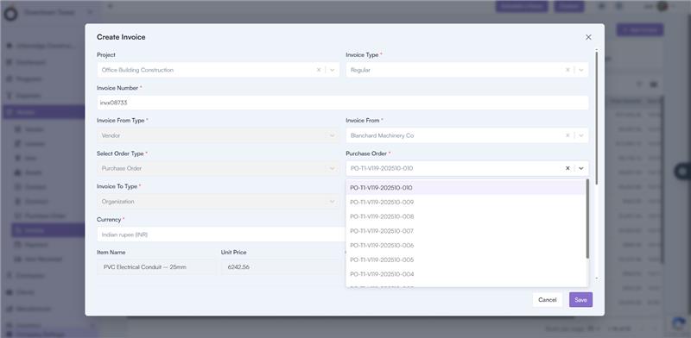Click the Add Invoice button behind dialog

point(640,30)
